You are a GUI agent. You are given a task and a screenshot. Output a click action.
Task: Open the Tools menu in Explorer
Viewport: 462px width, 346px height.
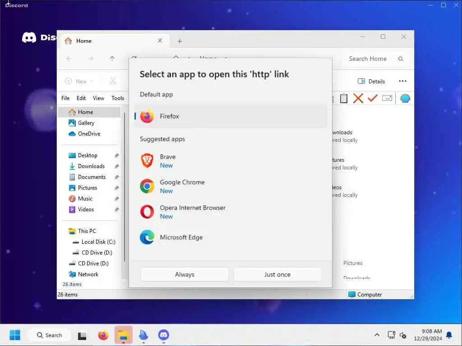(x=118, y=98)
